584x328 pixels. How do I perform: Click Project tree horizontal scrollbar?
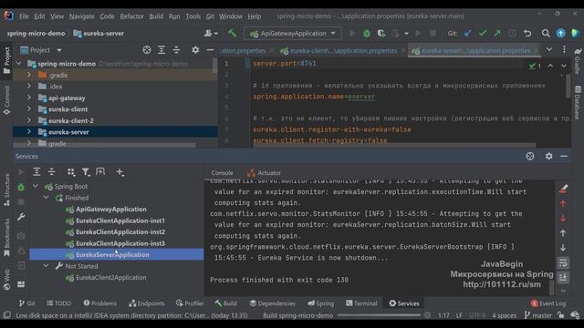click(104, 145)
